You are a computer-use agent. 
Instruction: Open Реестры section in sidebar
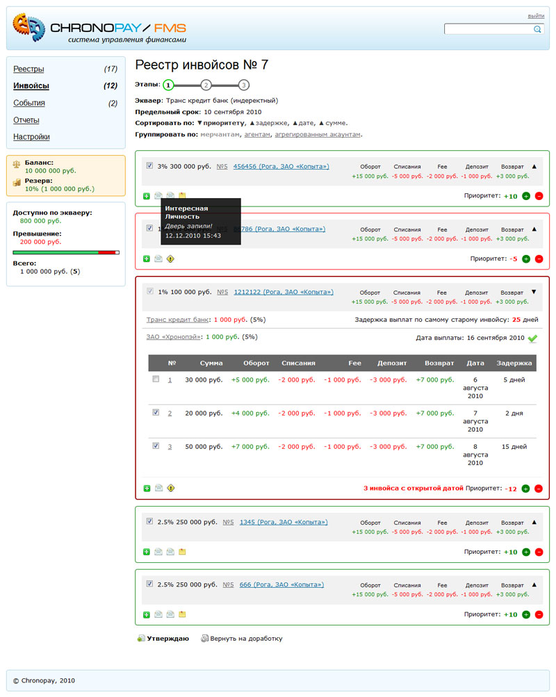[28, 69]
